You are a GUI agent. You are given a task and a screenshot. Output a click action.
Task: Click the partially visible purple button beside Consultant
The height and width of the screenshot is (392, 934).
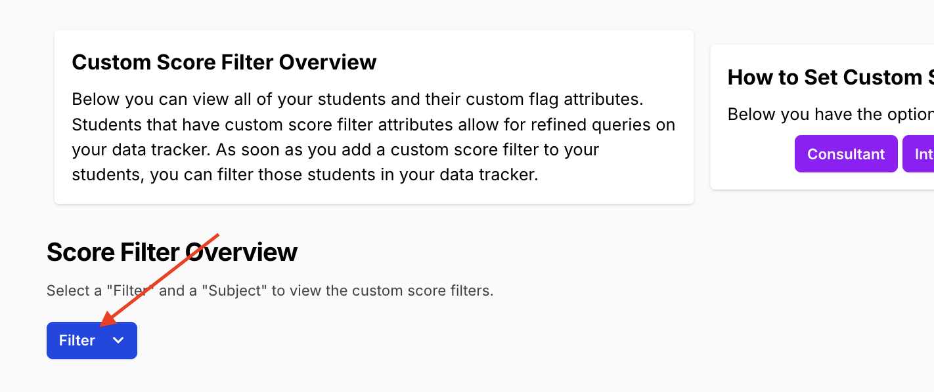[919, 154]
